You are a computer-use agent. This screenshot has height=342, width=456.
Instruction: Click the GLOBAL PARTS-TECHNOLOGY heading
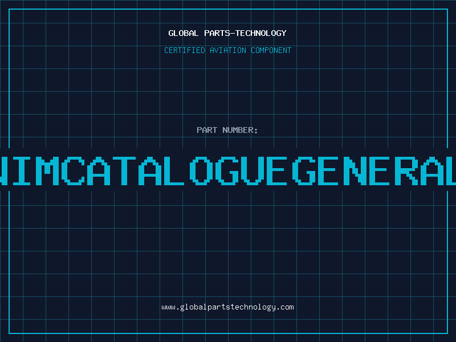click(x=227, y=33)
